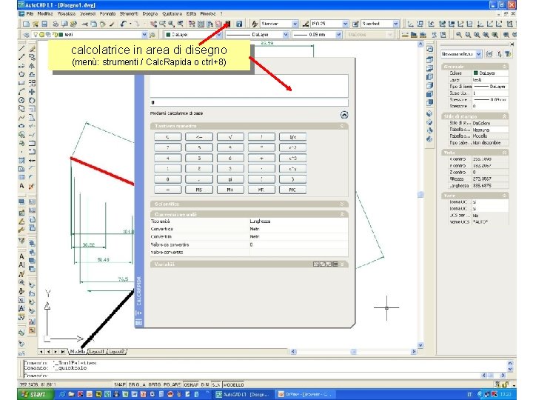
Task: Select the Circle draw tool
Action: (21, 100)
